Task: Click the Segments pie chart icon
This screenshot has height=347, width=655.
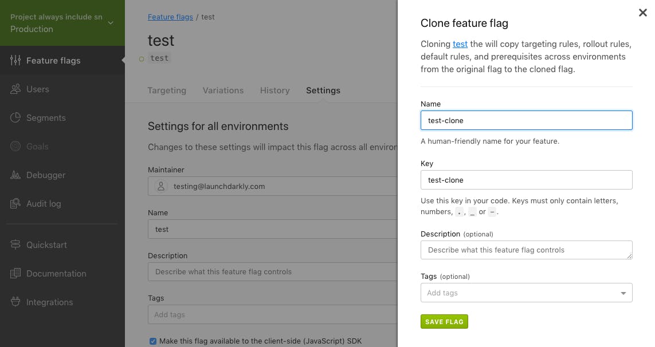Action: pos(15,118)
